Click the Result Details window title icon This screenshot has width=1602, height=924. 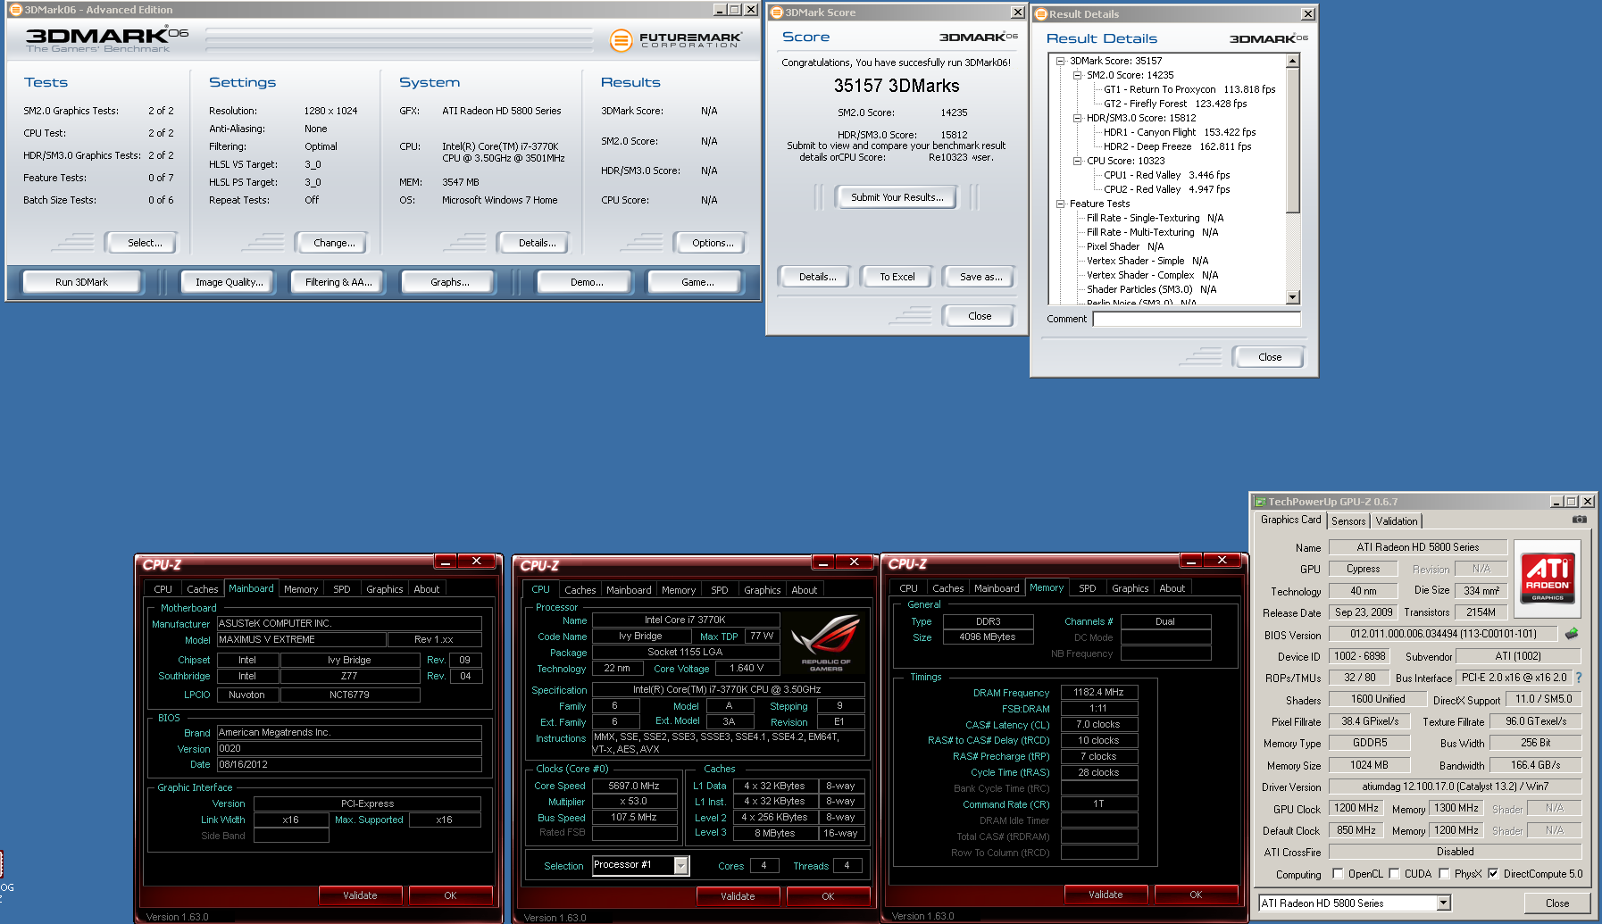1041,14
